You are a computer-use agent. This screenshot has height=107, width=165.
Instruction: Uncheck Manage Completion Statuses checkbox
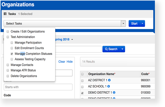pyautogui.click(x=12, y=54)
